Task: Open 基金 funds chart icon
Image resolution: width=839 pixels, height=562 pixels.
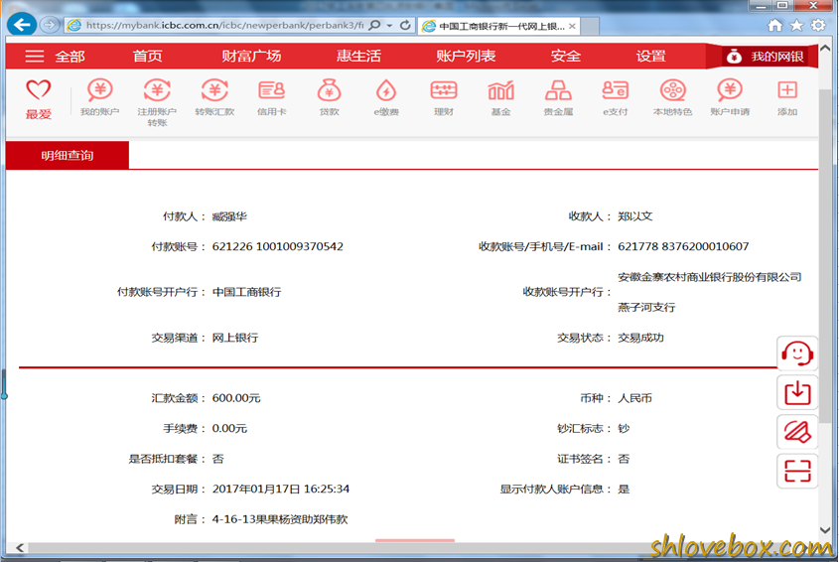Action: [500, 97]
